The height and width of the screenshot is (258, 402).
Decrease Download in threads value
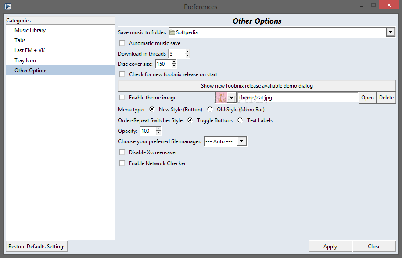(187, 56)
